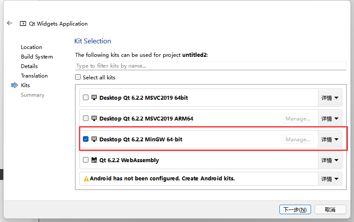Click the Qt Widgets Application wizard icon
Screen dimensions: 354x222
pos(23,23)
